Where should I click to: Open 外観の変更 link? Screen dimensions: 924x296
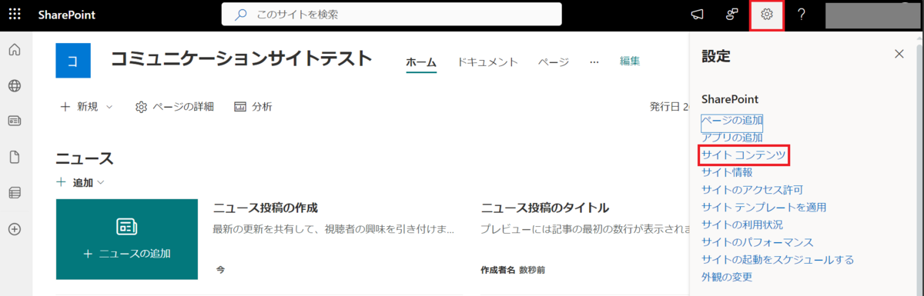pos(727,277)
